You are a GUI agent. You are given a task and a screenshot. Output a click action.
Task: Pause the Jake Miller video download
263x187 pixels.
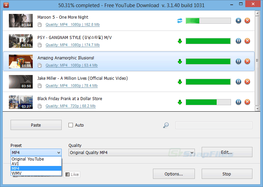tap(238, 82)
